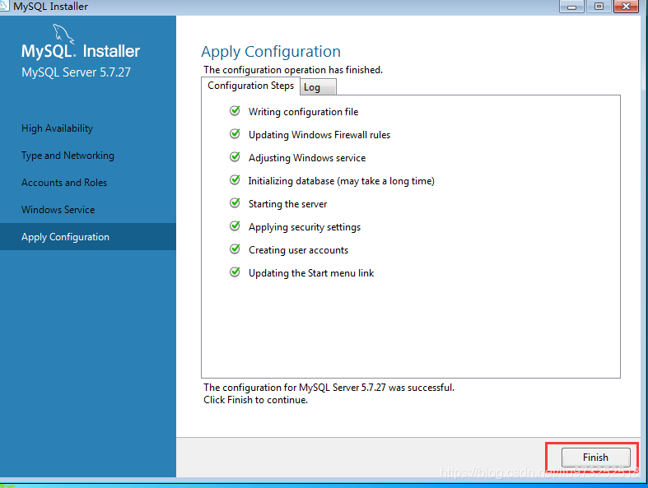Open High Availability step in sidebar
This screenshot has width=648, height=488.
click(57, 128)
